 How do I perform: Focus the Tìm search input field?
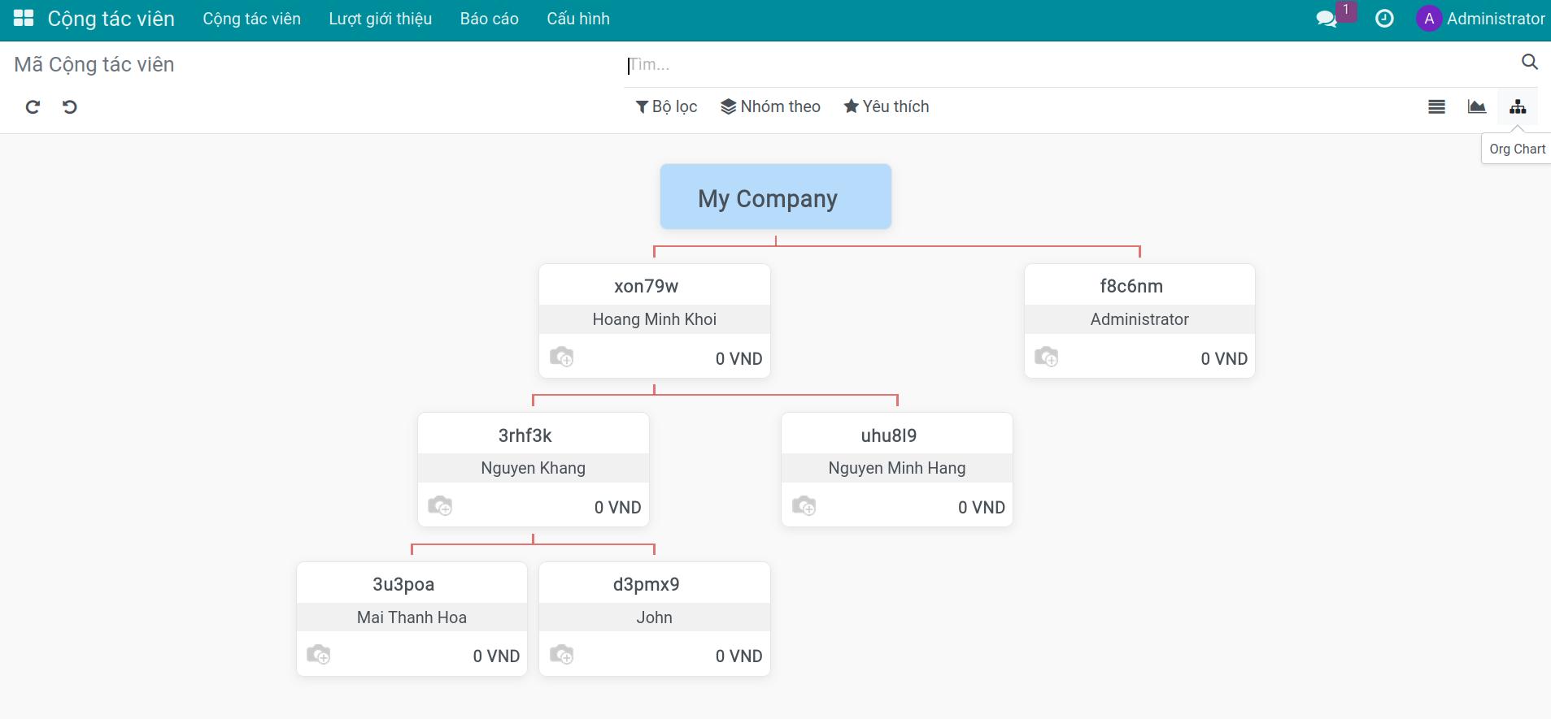(1070, 64)
